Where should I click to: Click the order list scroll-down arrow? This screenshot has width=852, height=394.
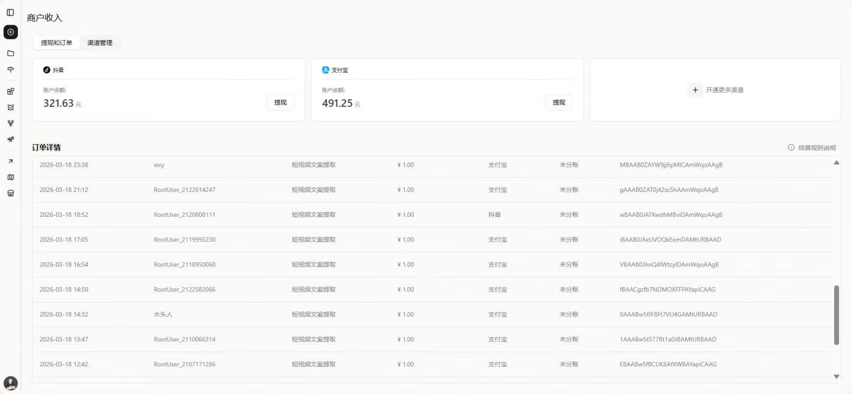[836, 376]
